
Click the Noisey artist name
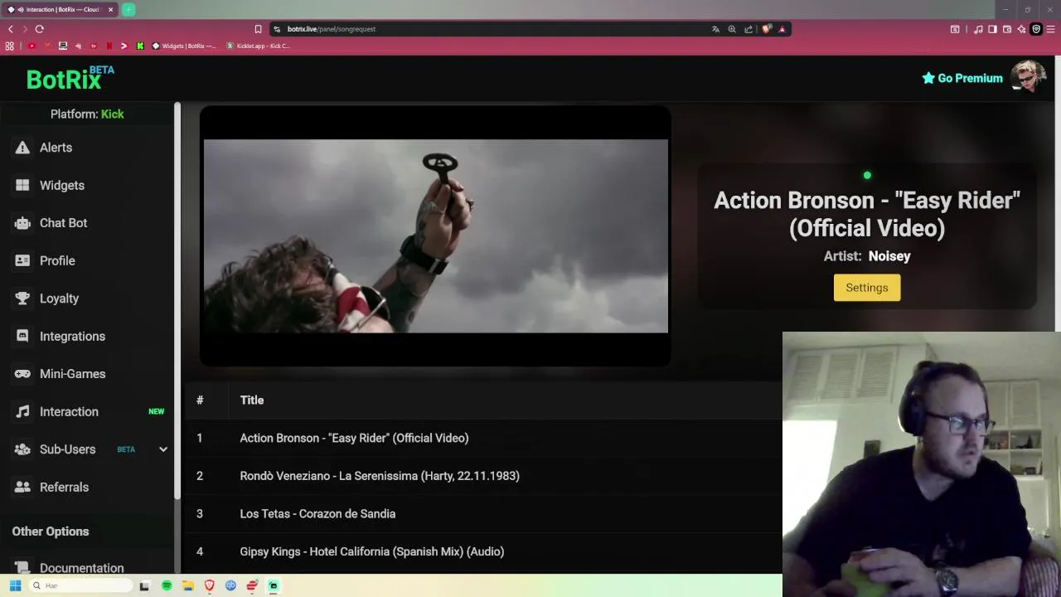[x=889, y=256]
